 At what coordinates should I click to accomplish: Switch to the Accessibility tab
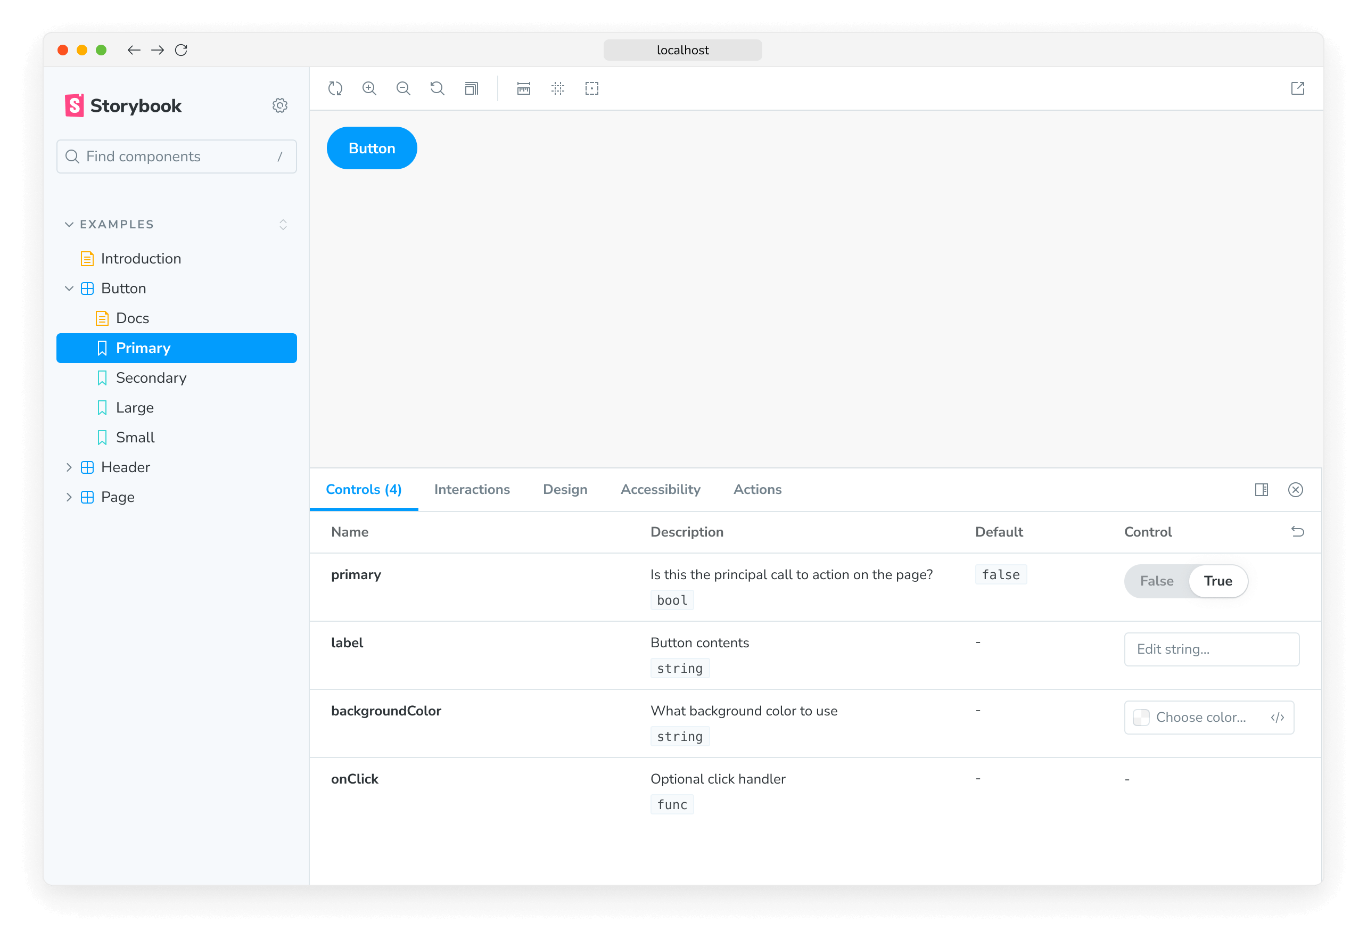tap(660, 489)
